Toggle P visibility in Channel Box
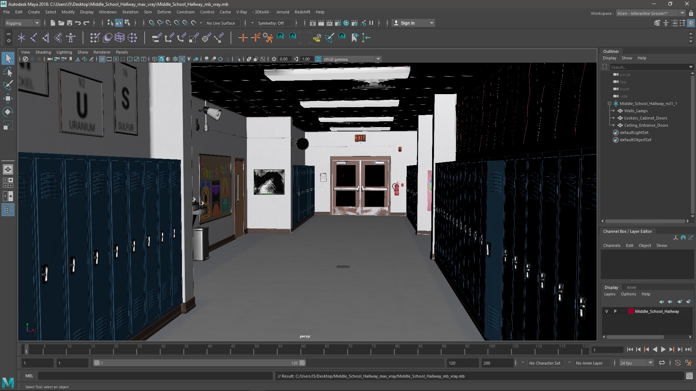This screenshot has height=391, width=696. tap(615, 311)
